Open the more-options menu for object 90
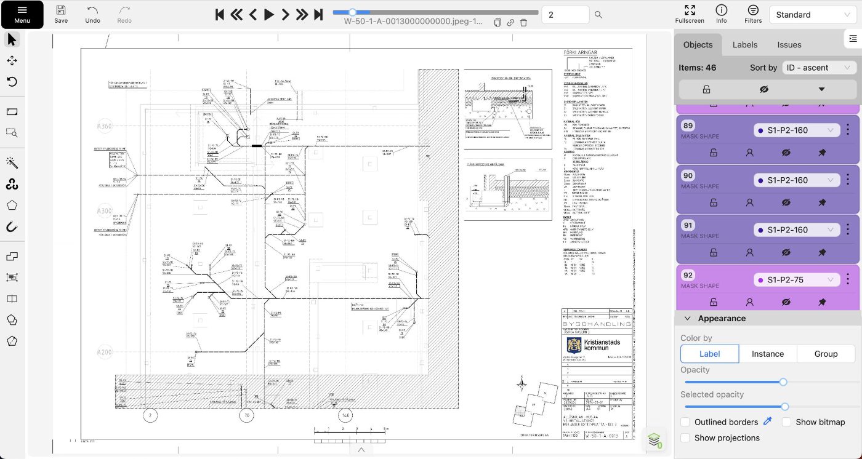The image size is (862, 459). 848,180
